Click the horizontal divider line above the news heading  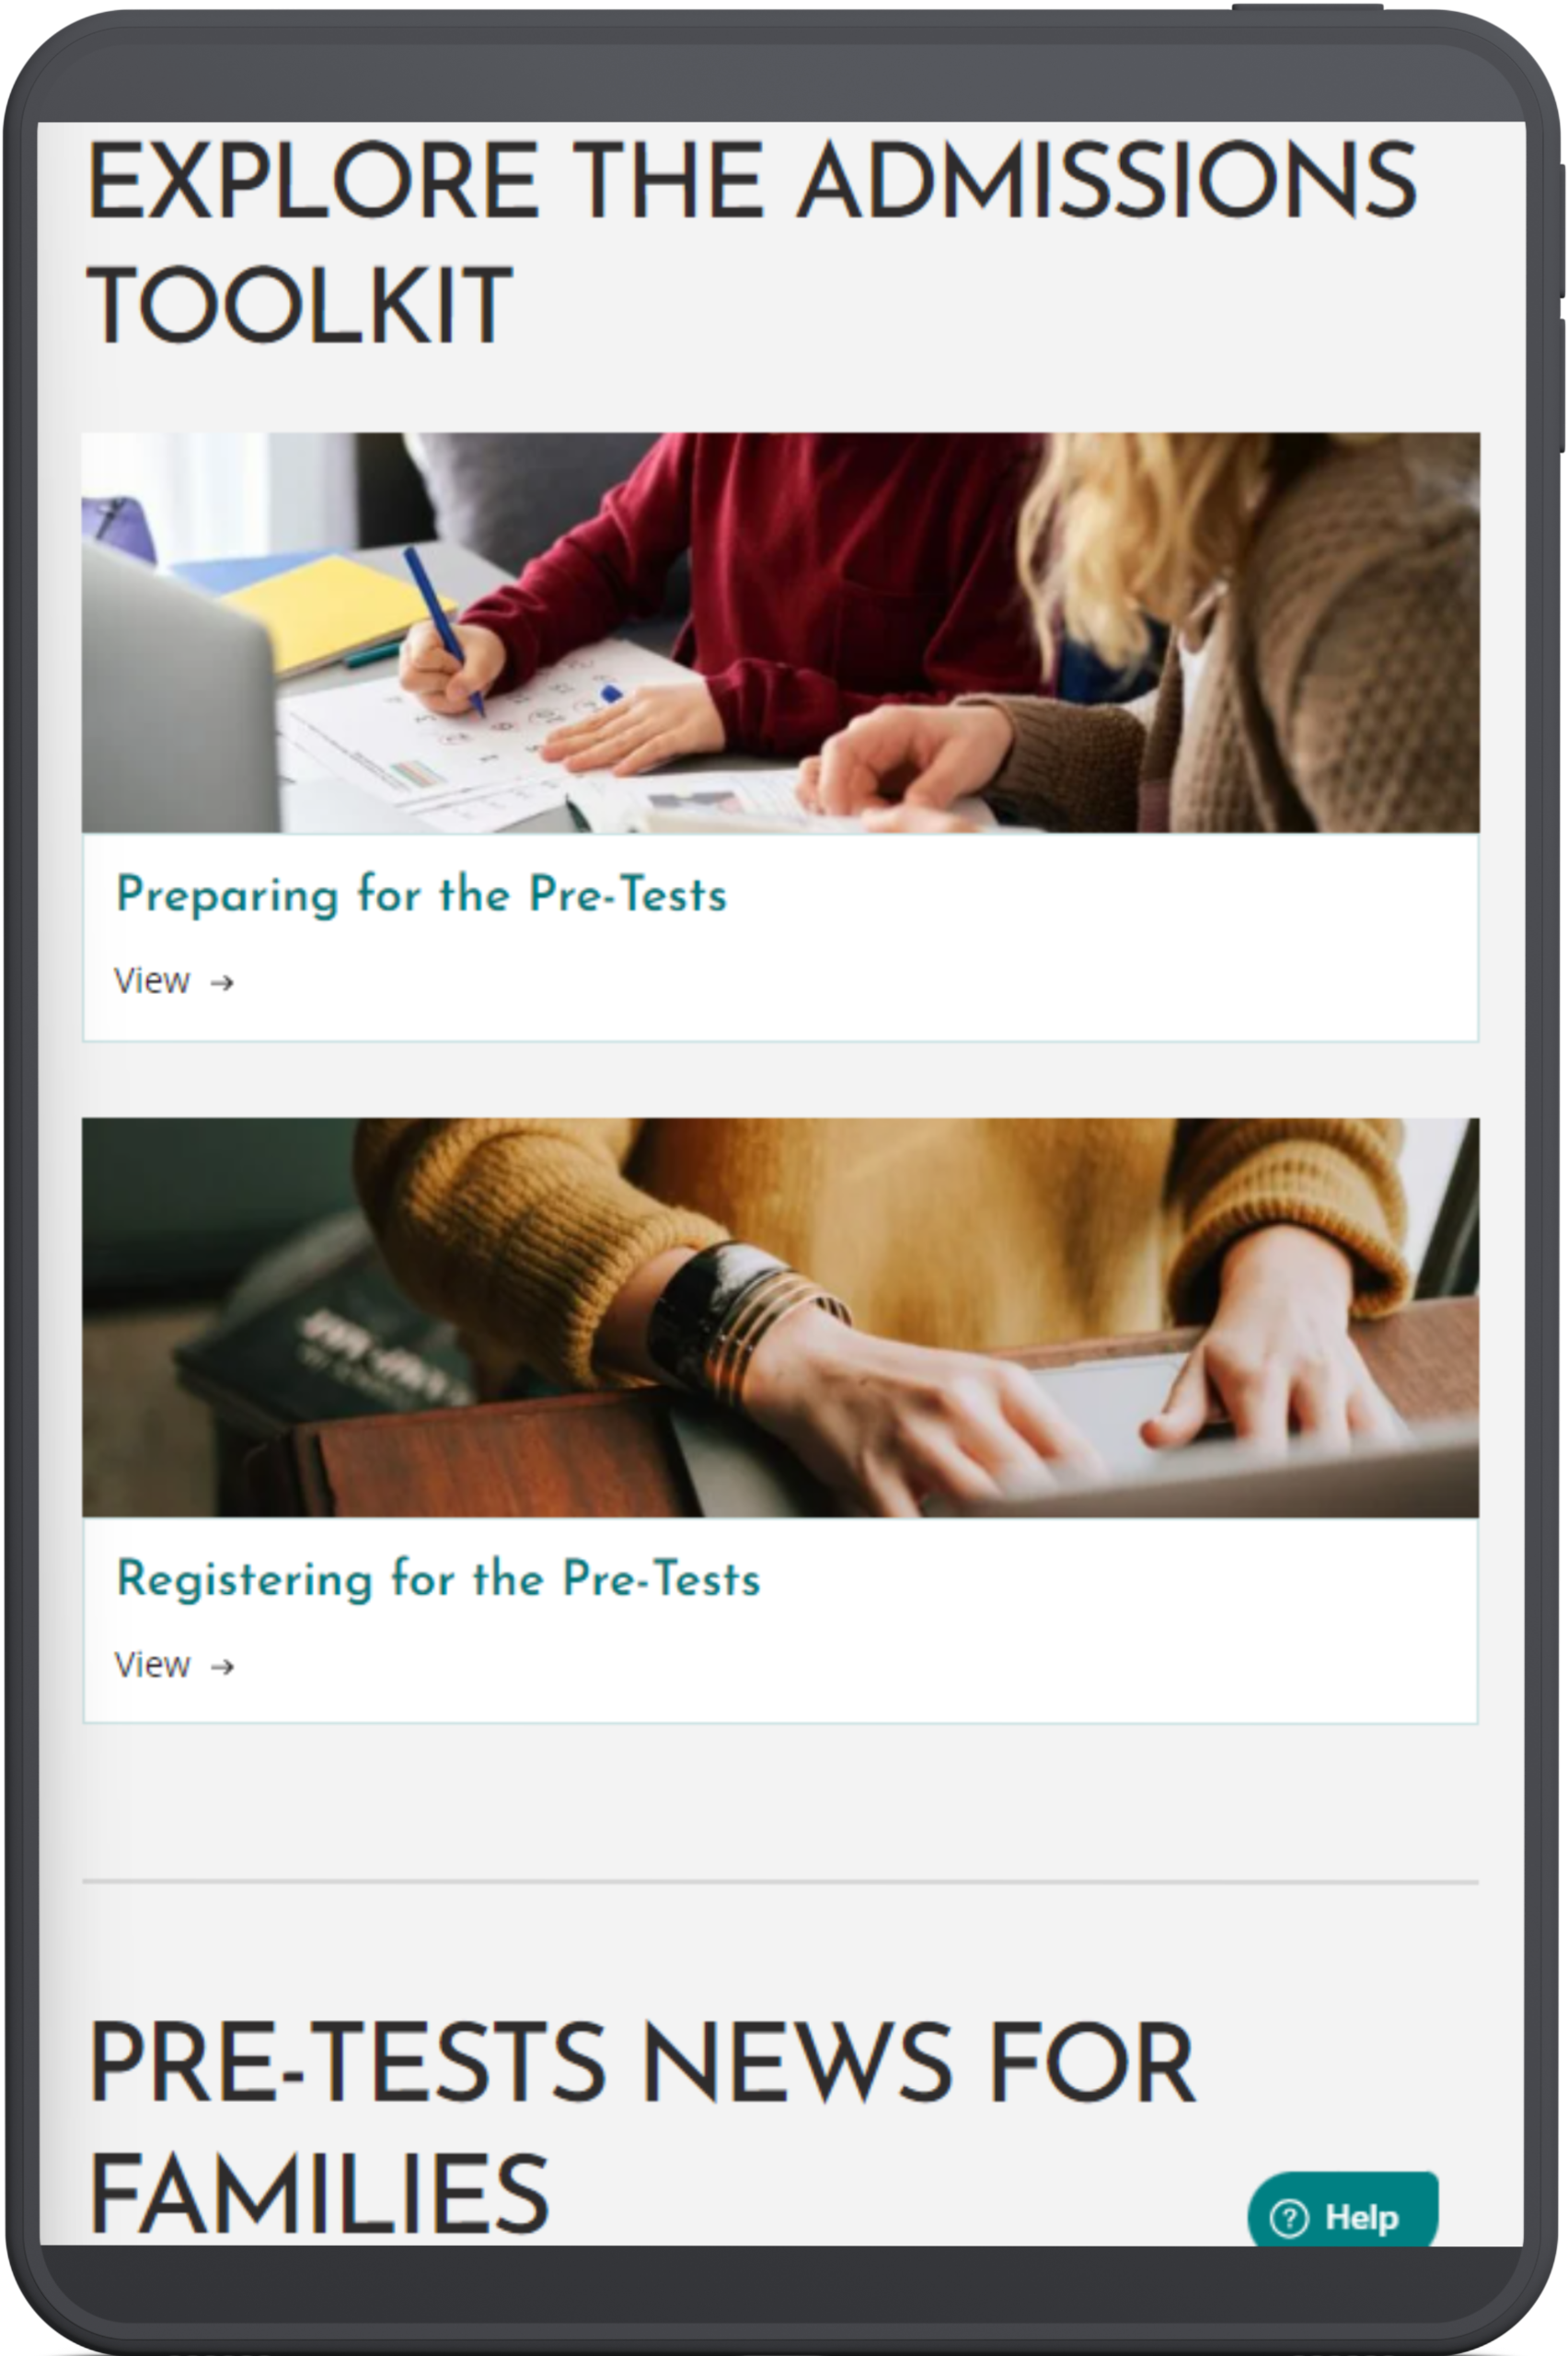click(780, 1882)
